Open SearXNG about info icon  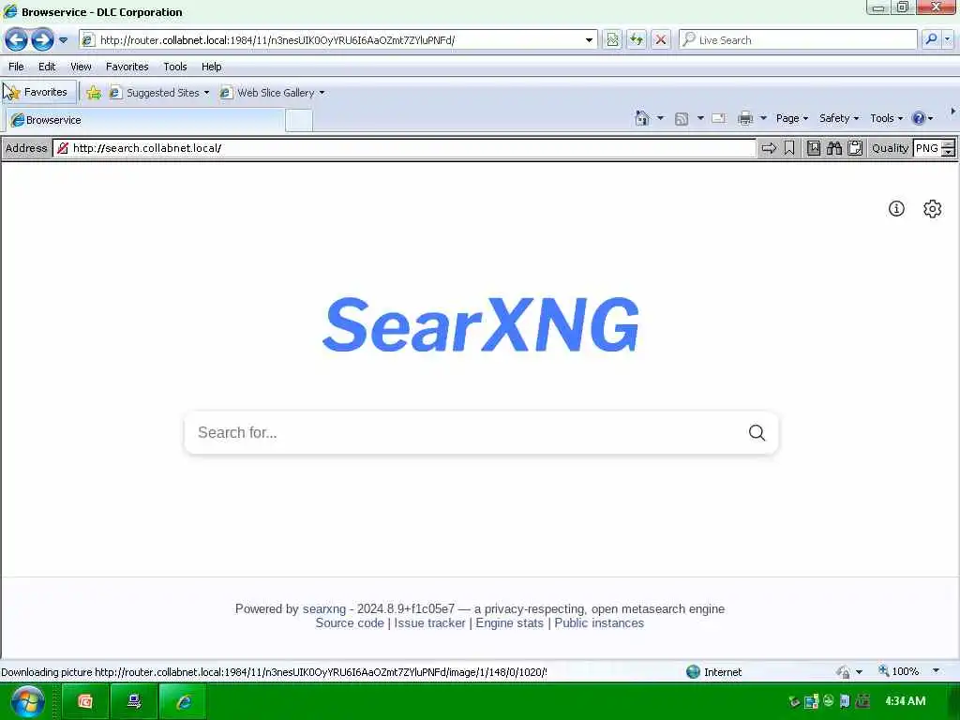[896, 209]
